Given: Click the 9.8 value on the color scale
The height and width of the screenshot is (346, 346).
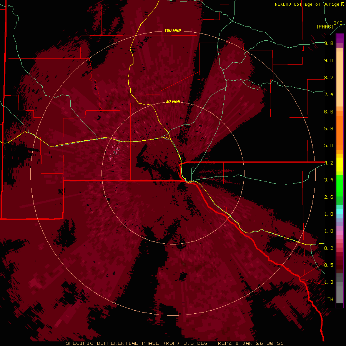Looking at the screenshot, I should pos(329,43).
